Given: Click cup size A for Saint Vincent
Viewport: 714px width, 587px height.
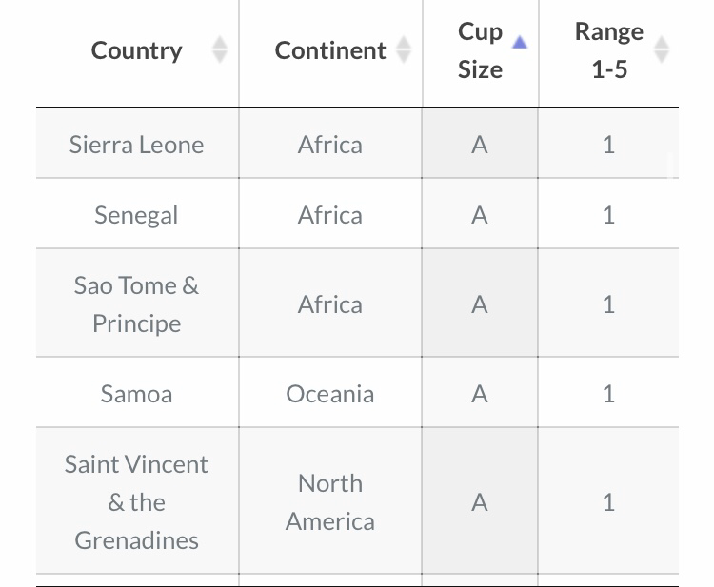Looking at the screenshot, I should (480, 502).
